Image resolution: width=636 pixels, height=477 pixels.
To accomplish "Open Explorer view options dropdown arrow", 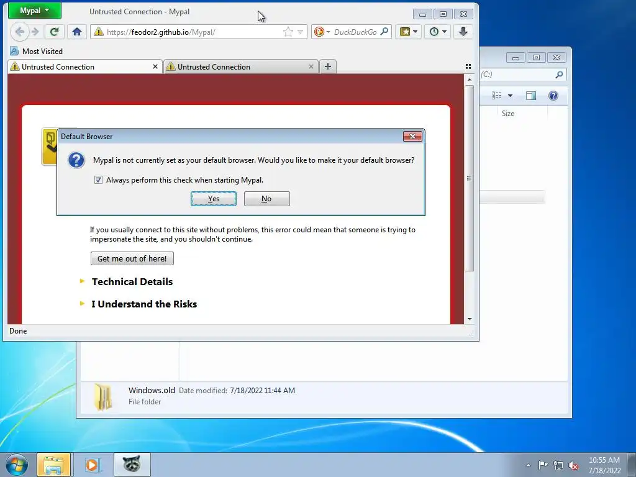I will coord(511,95).
